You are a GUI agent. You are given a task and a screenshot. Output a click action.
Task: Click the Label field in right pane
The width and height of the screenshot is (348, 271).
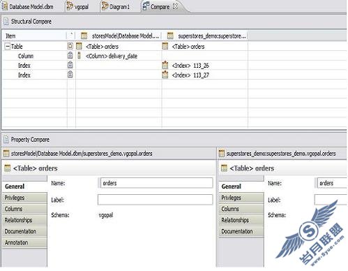point(331,200)
